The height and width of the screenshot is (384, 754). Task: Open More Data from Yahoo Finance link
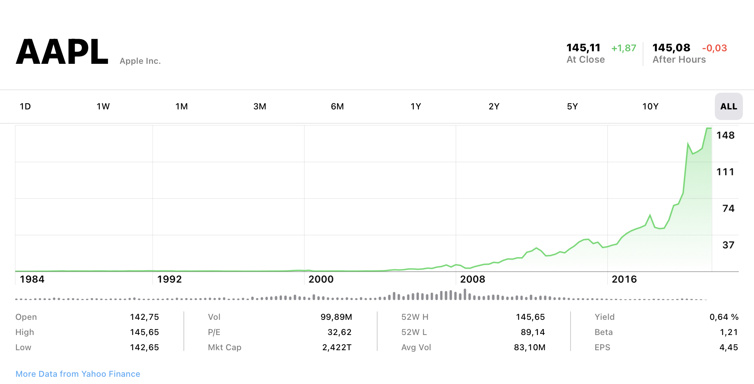(x=78, y=374)
